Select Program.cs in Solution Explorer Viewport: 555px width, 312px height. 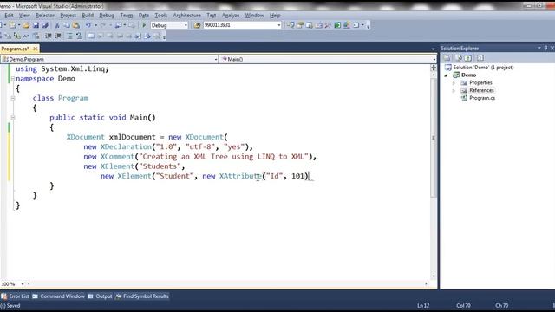(x=482, y=98)
